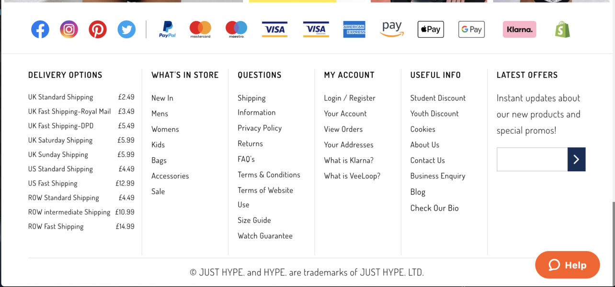Click the American Express icon
The width and height of the screenshot is (615, 287).
pyautogui.click(x=354, y=30)
